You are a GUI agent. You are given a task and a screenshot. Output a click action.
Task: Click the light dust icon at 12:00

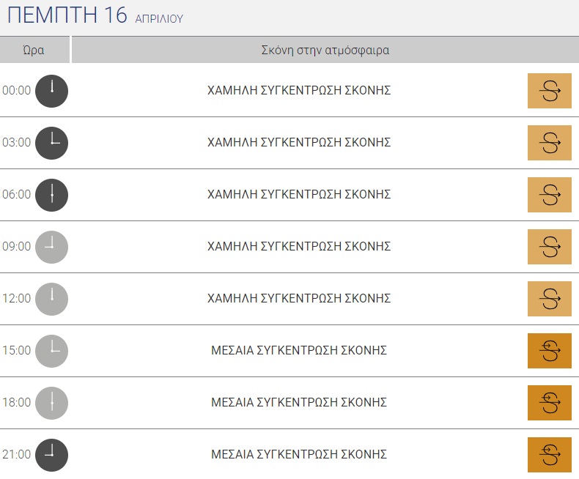click(549, 299)
